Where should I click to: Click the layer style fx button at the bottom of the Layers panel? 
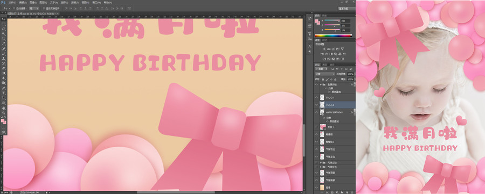[327, 192]
